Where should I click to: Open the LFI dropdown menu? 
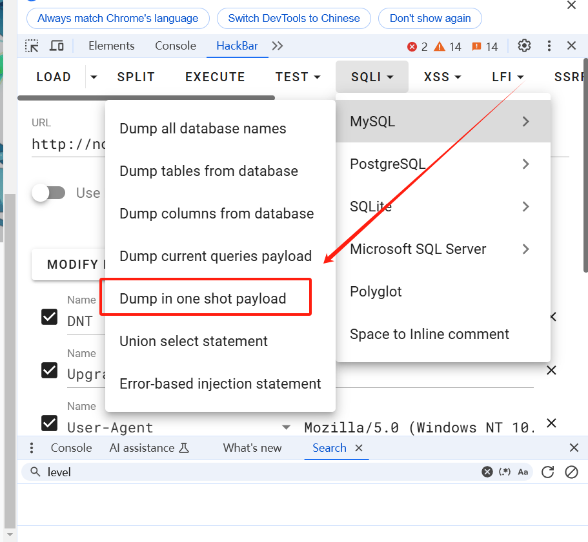coord(508,77)
